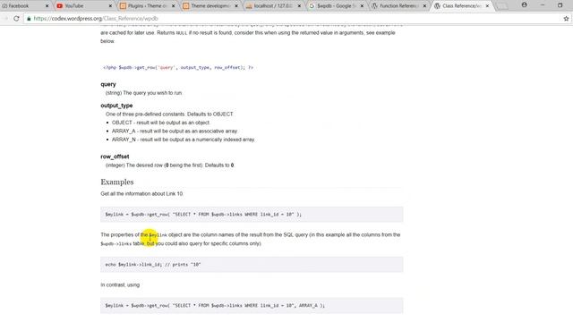Bookmark this page with the star icon
The height and width of the screenshot is (322, 573).
pyautogui.click(x=566, y=18)
